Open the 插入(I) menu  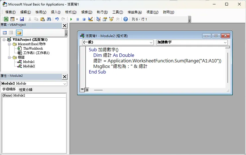56,12
